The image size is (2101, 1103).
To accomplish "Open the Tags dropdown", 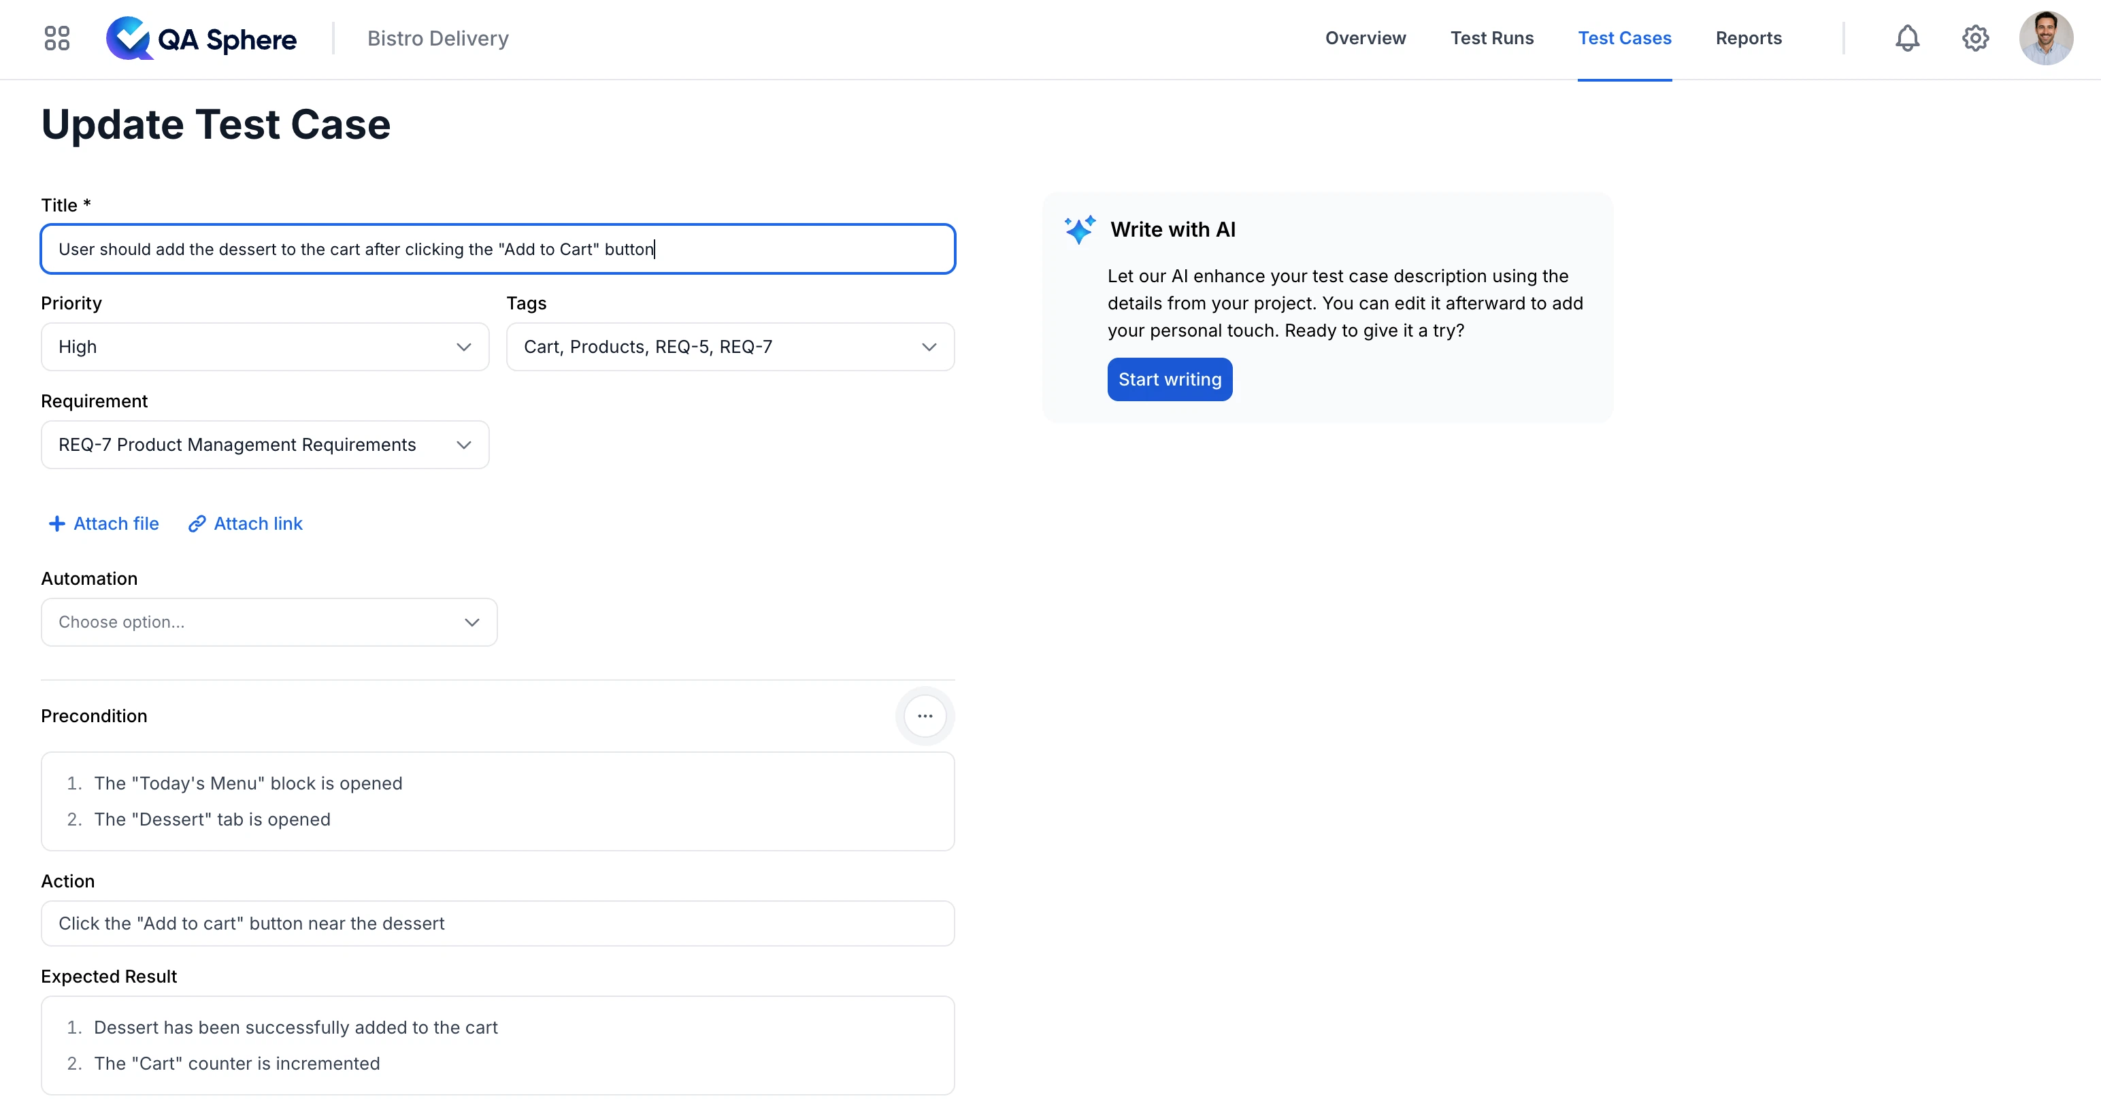I will click(729, 346).
